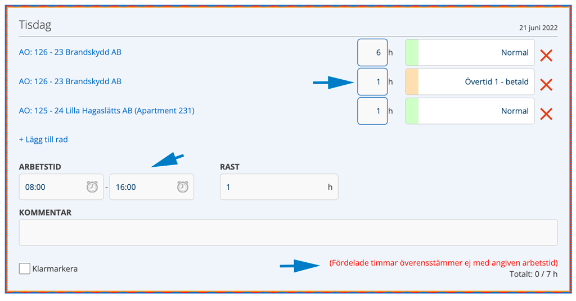Open the Övertid 1 - betald type dropdown
Image resolution: width=576 pixels, height=301 pixels.
click(470, 82)
